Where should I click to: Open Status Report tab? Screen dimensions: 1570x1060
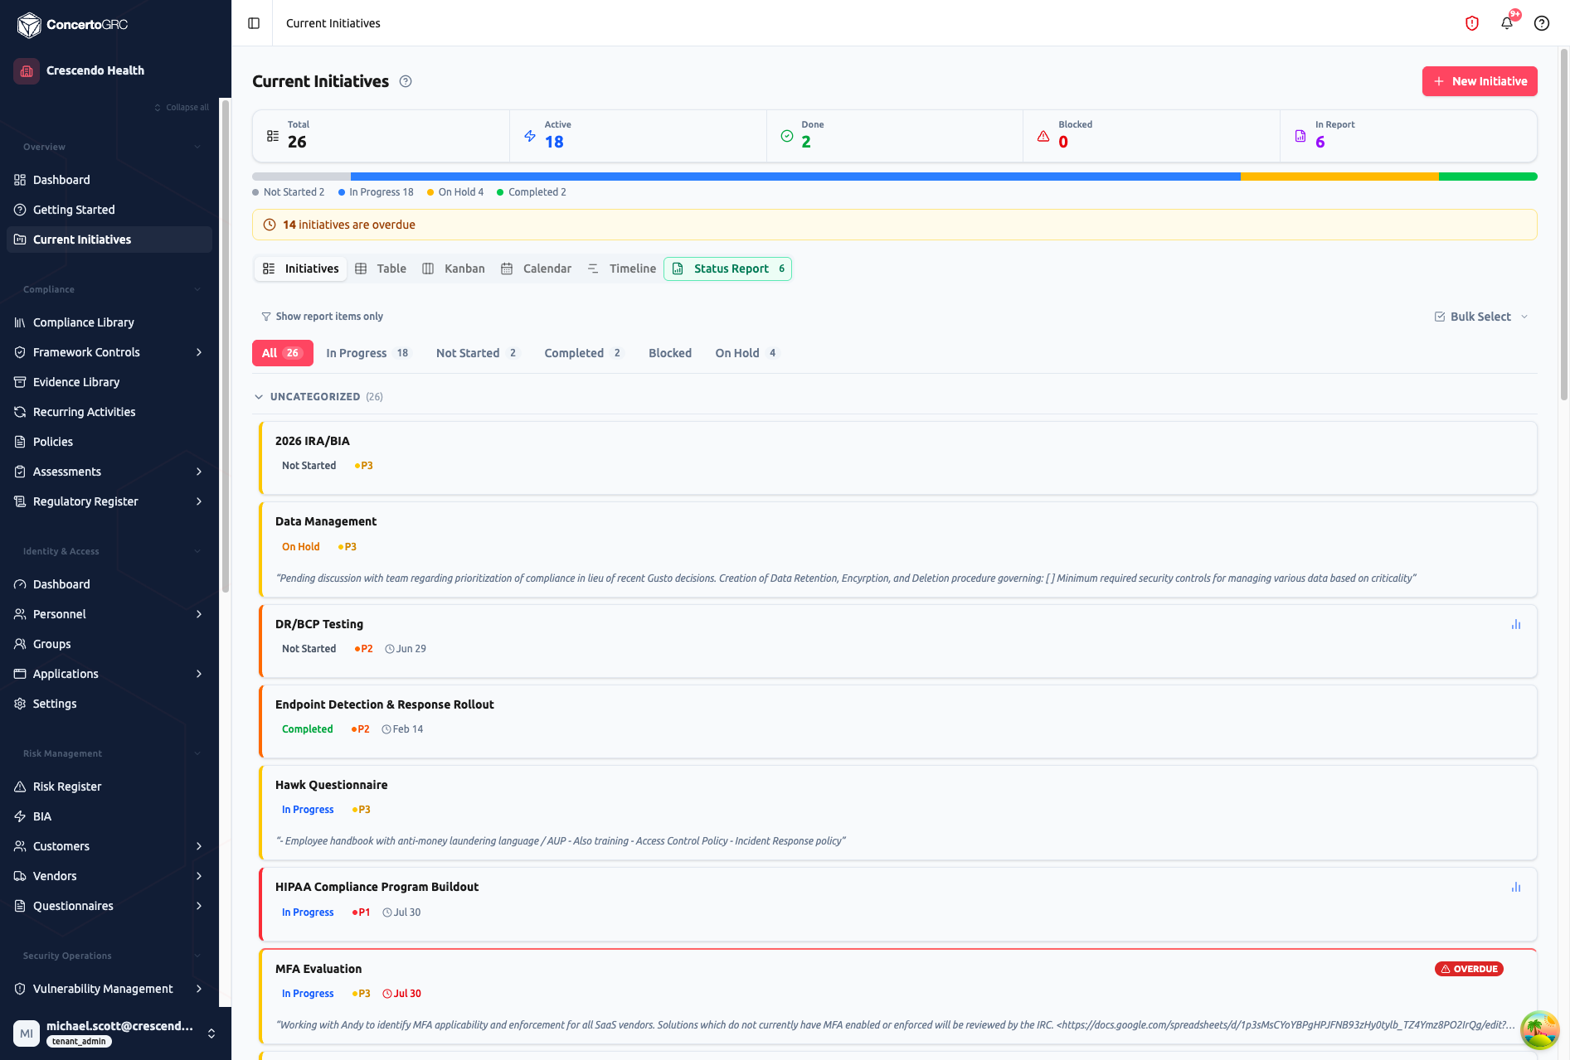click(728, 269)
